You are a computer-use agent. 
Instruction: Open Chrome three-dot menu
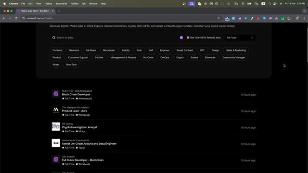[x=304, y=18]
